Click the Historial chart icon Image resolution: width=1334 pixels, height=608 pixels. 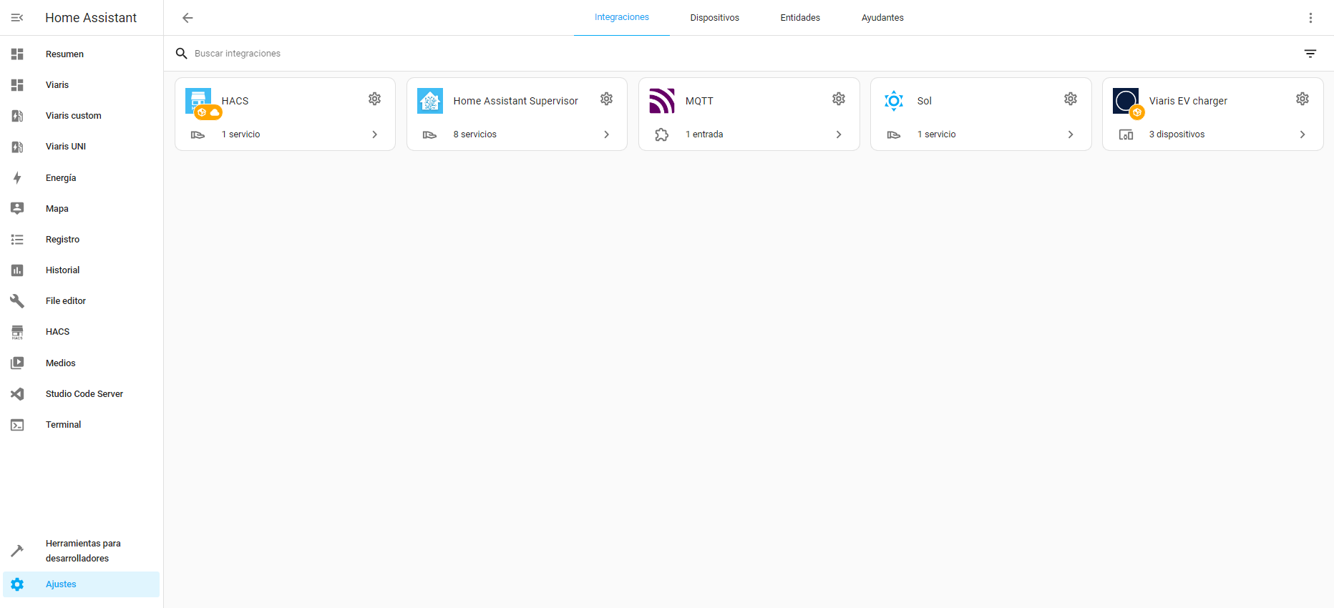point(17,270)
